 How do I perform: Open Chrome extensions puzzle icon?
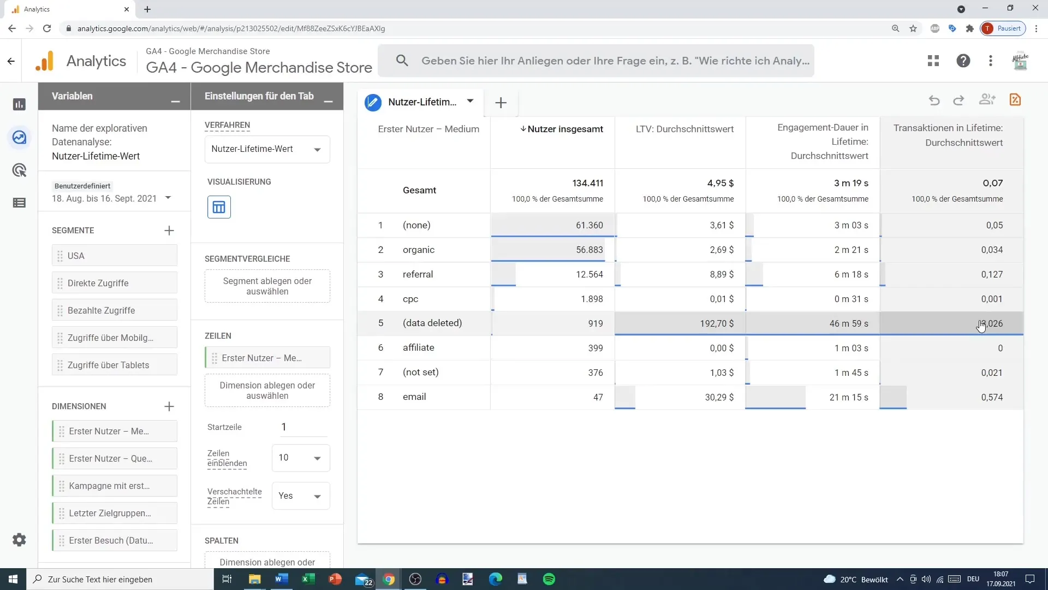pyautogui.click(x=970, y=28)
